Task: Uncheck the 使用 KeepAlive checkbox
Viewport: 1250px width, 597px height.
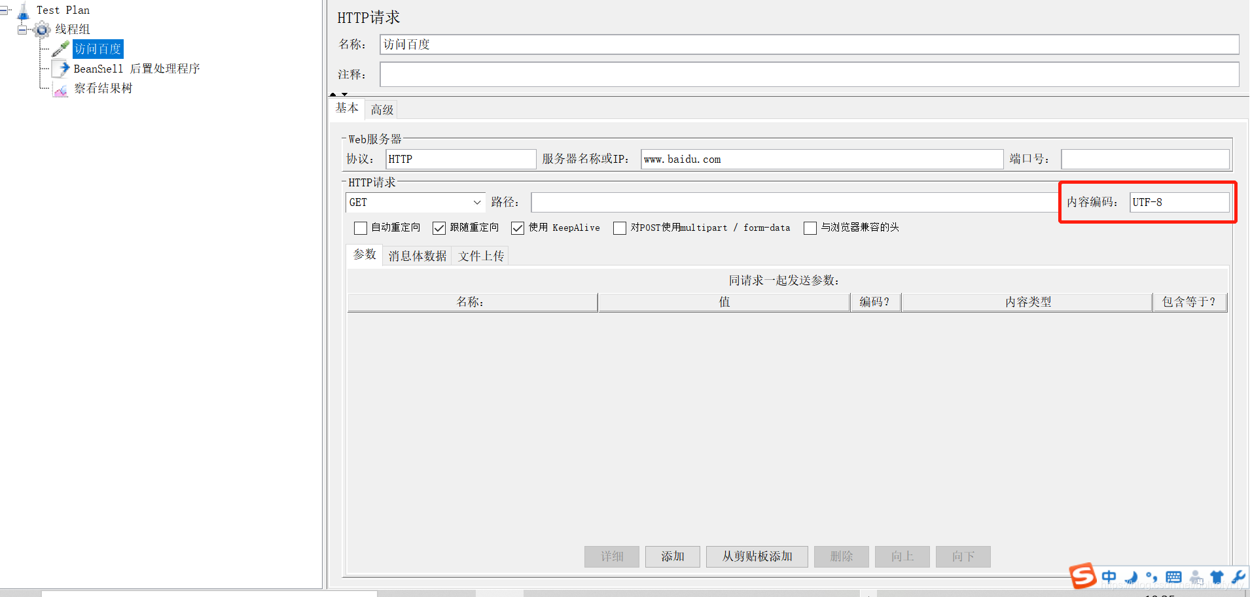Action: (518, 228)
